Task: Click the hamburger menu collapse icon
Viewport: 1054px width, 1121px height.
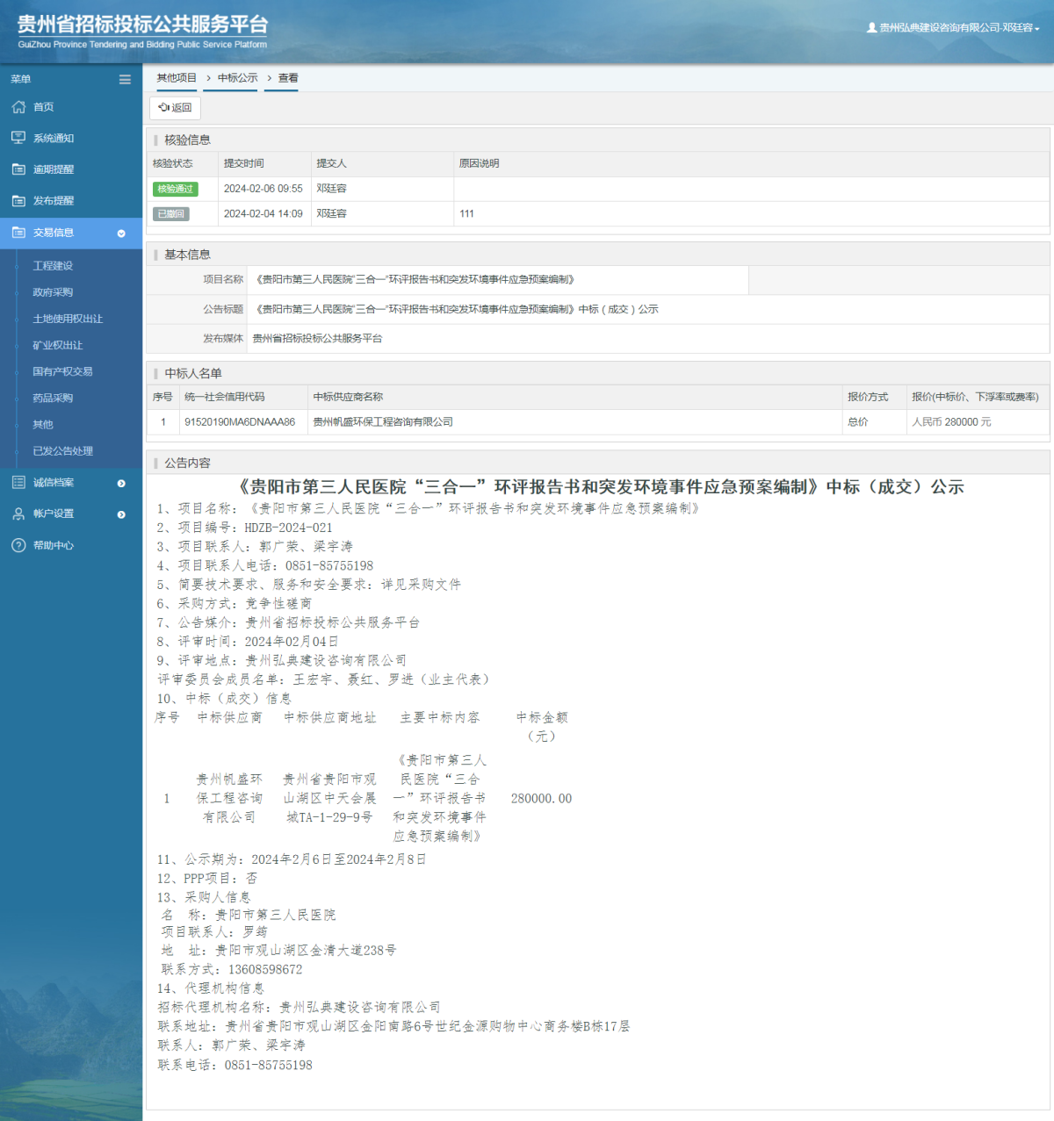Action: click(x=125, y=79)
